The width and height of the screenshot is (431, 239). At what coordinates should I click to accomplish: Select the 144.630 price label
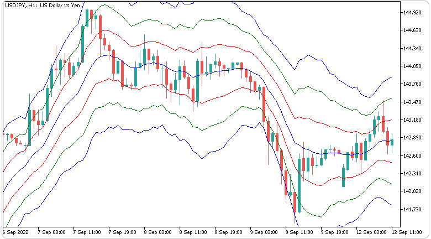pyautogui.click(x=412, y=30)
